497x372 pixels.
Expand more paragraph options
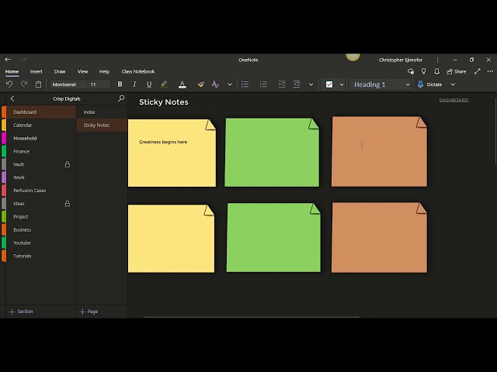(311, 84)
